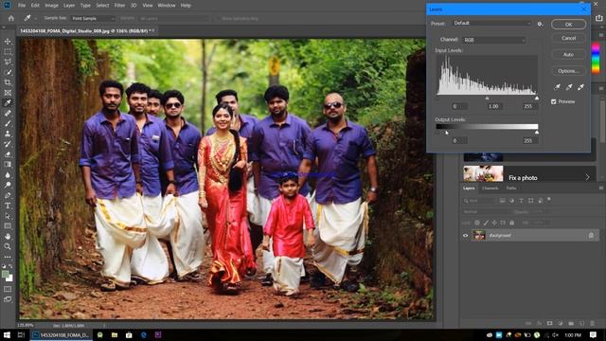The image size is (606, 341).
Task: Select the Dodge tool
Action: 8,185
